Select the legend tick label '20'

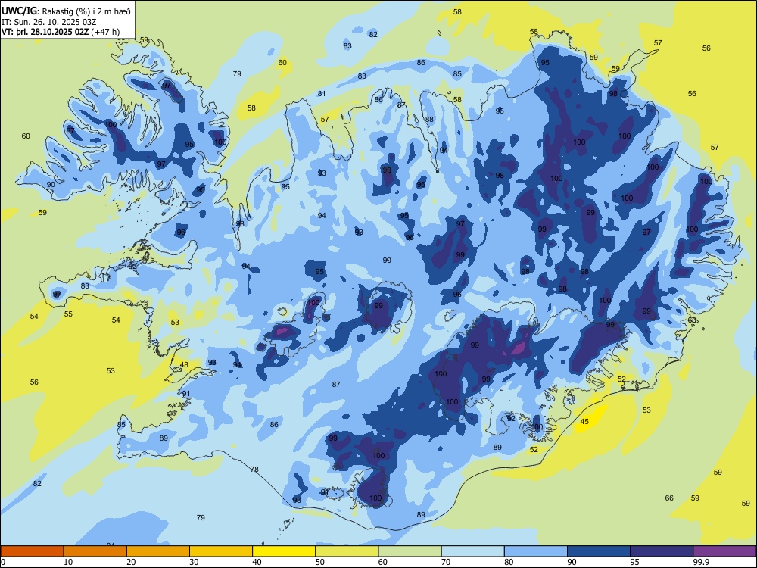131,562
